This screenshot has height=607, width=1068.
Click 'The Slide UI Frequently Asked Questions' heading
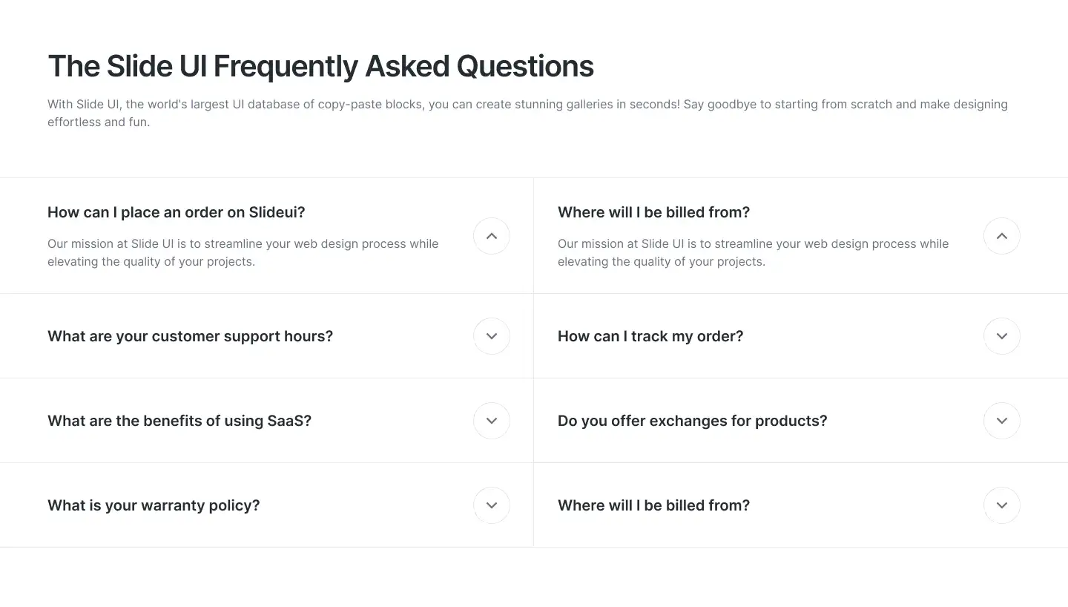pos(320,66)
